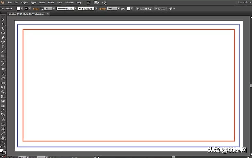This screenshot has width=252, height=158.
Task: Select the Eyedropper tool
Action: pos(3,110)
